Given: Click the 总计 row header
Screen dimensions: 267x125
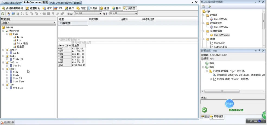Looking at the screenshot, I should point(65,65).
